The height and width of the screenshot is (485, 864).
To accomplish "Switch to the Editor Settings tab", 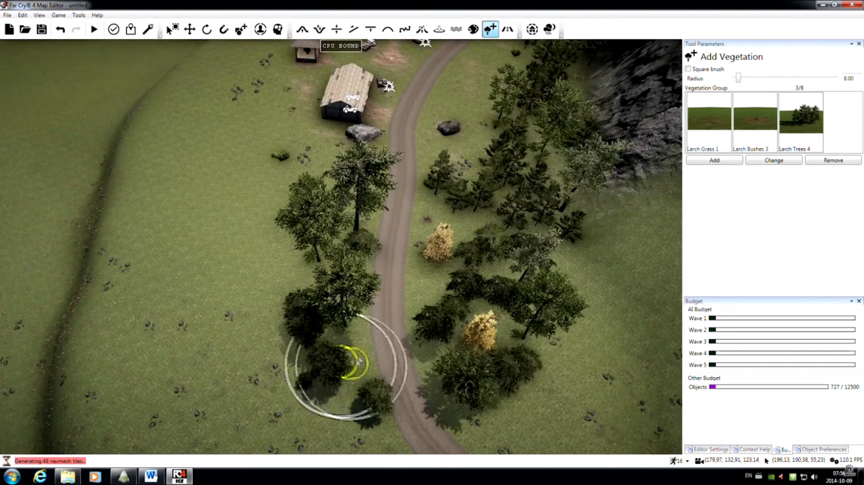I will pos(707,450).
